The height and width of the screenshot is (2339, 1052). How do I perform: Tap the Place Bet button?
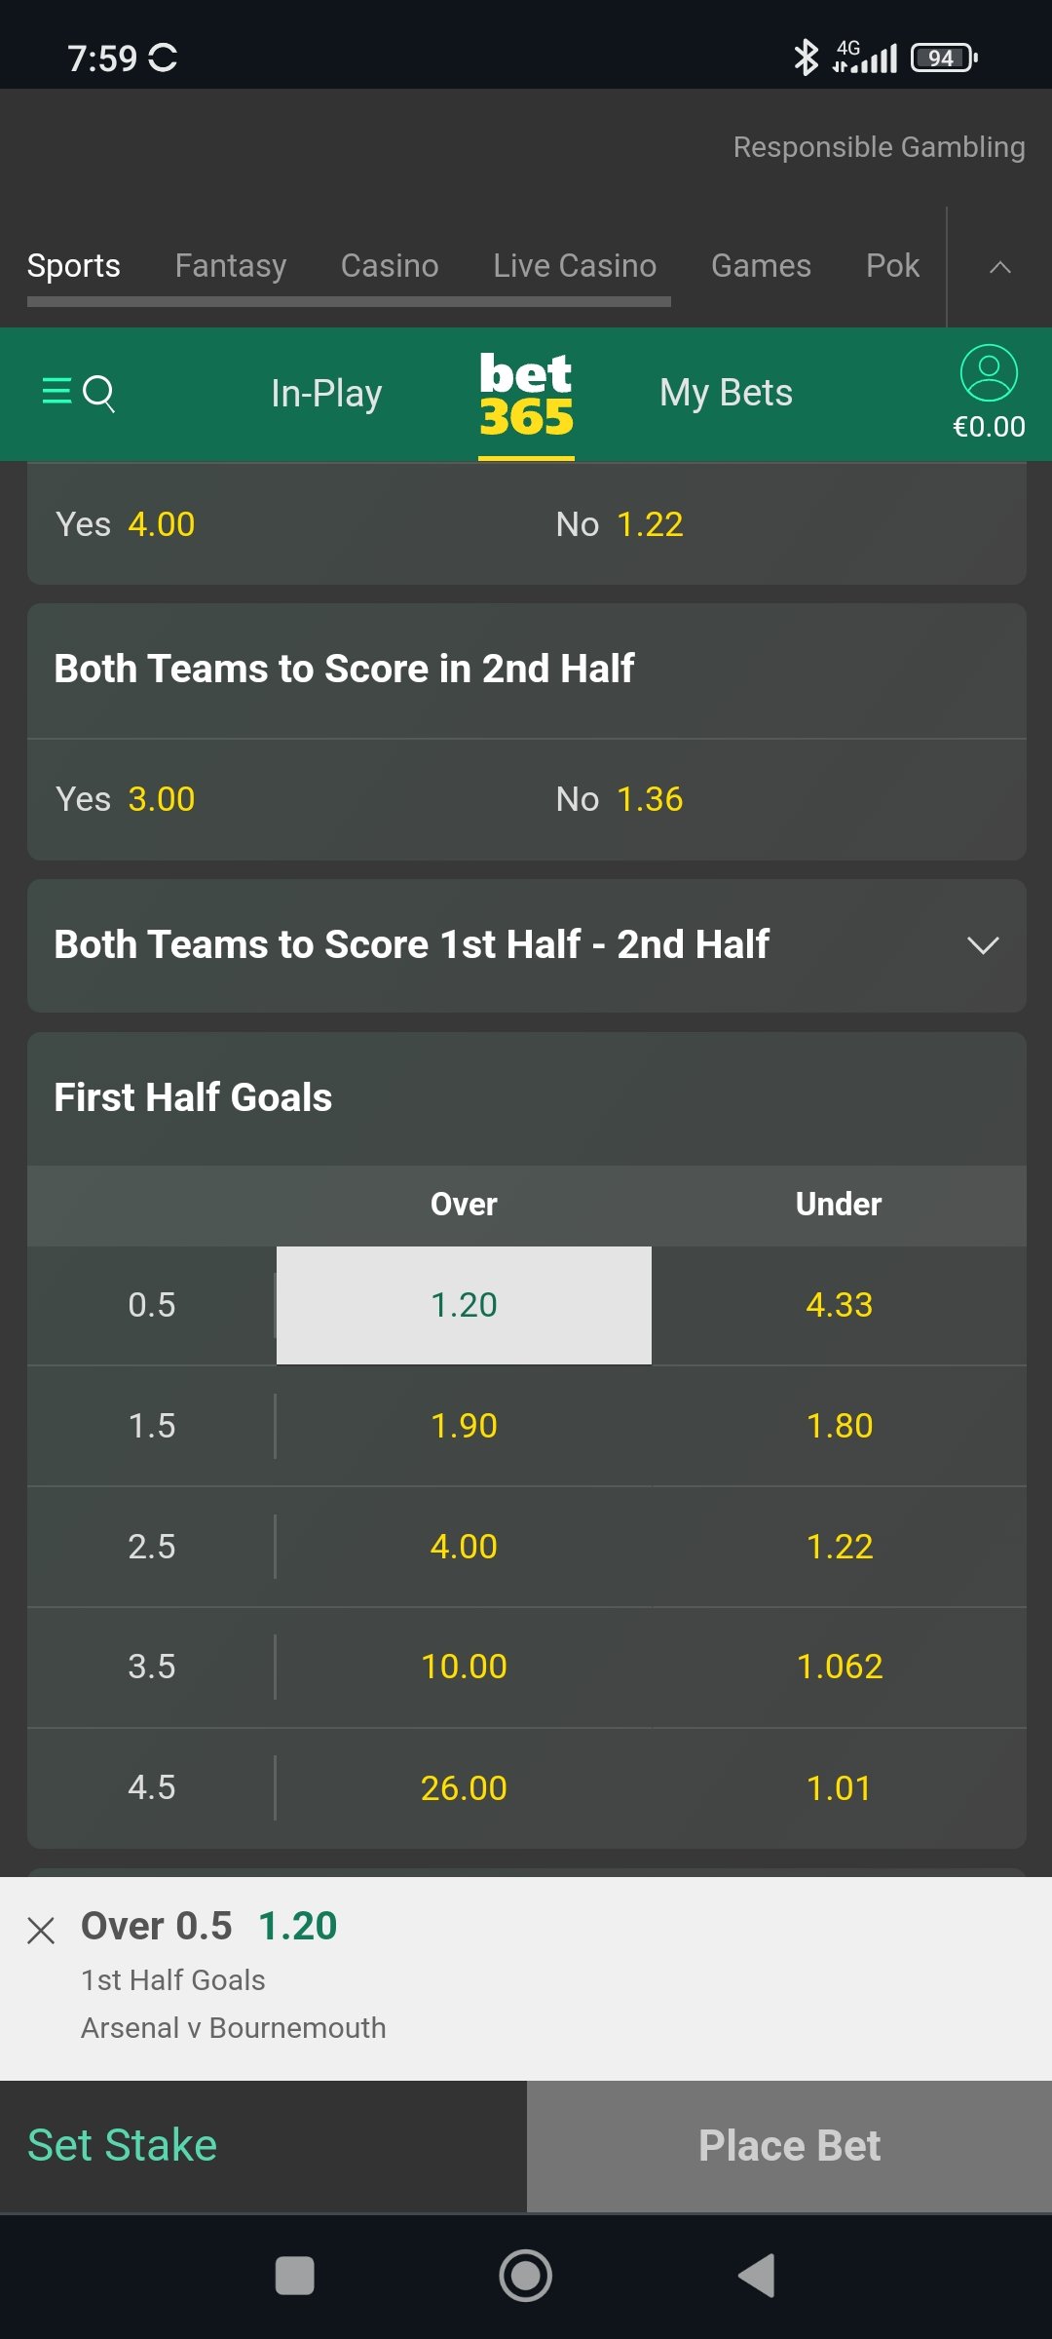(789, 2146)
